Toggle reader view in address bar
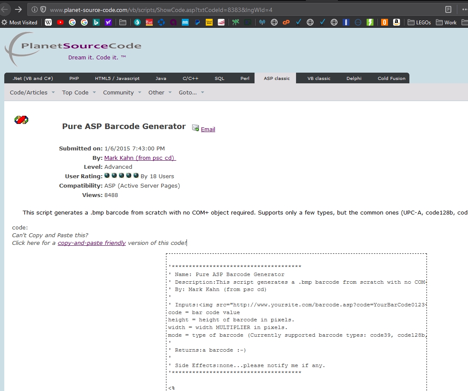 pos(448,9)
